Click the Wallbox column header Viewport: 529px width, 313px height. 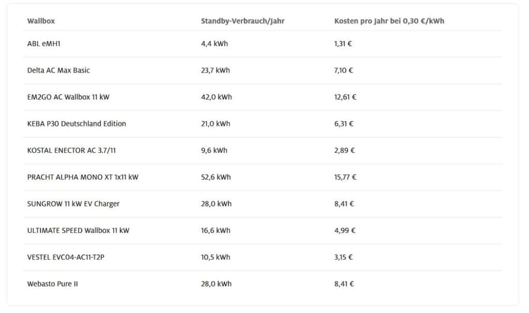click(x=41, y=21)
